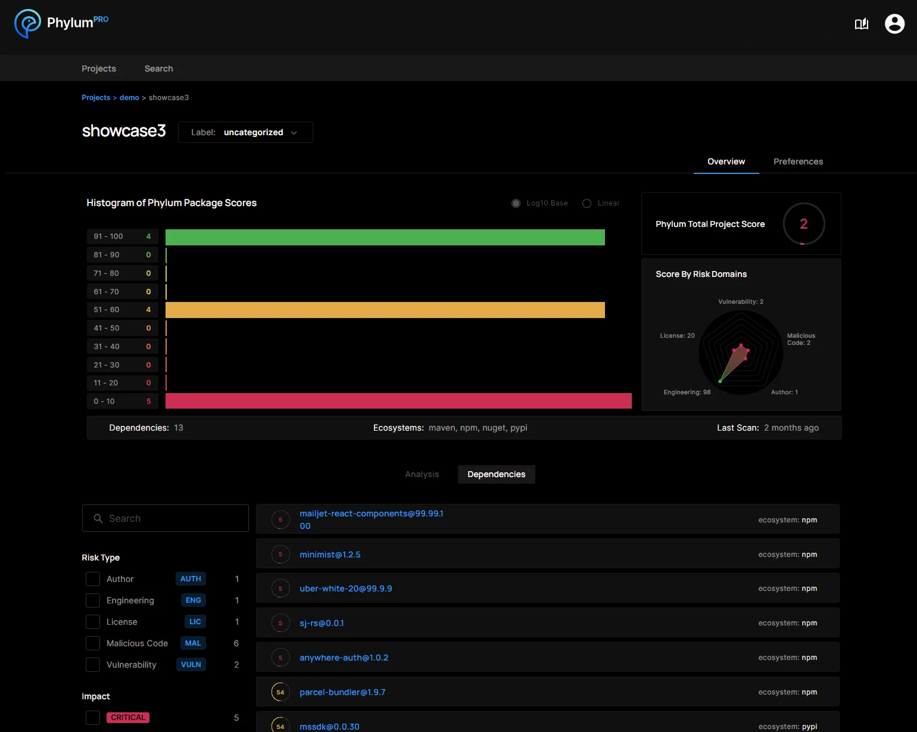
Task: Click the risk domains radar chart
Action: coord(741,352)
